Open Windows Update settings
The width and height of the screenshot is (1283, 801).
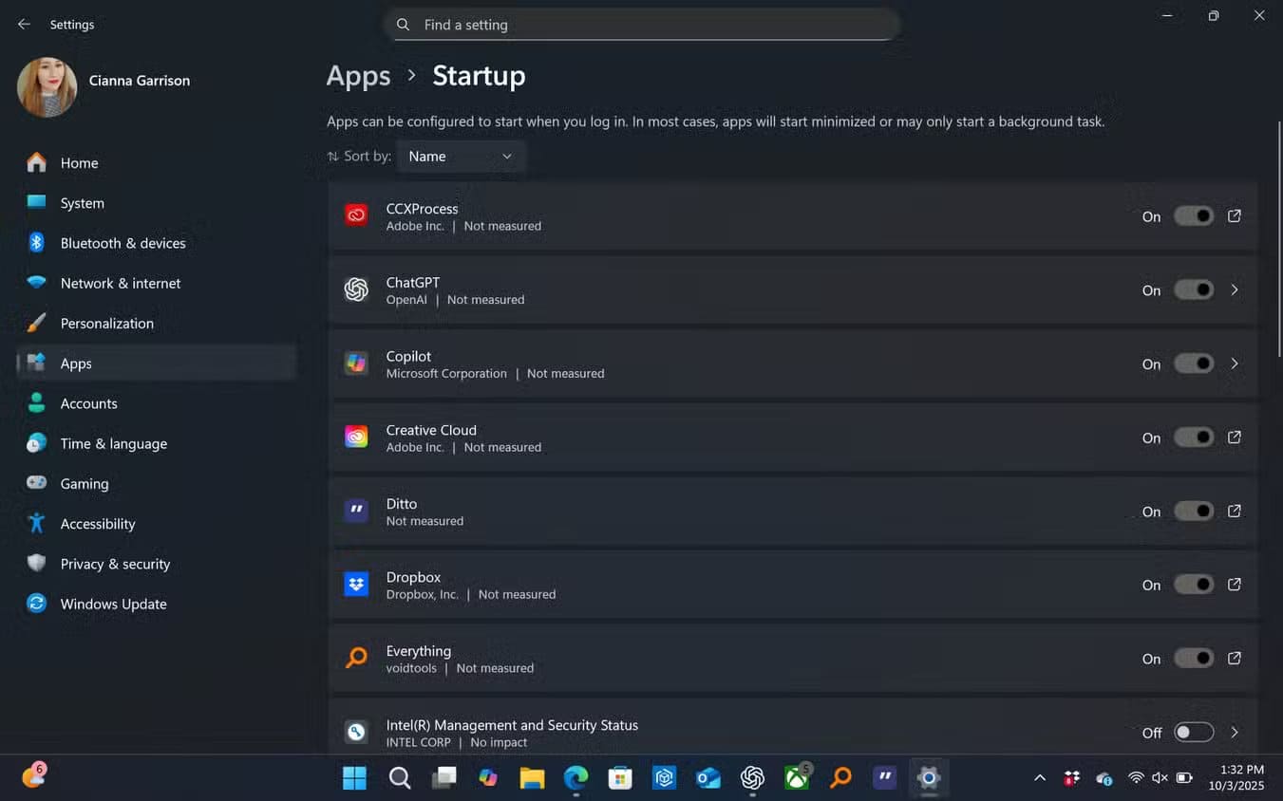[x=157, y=604]
